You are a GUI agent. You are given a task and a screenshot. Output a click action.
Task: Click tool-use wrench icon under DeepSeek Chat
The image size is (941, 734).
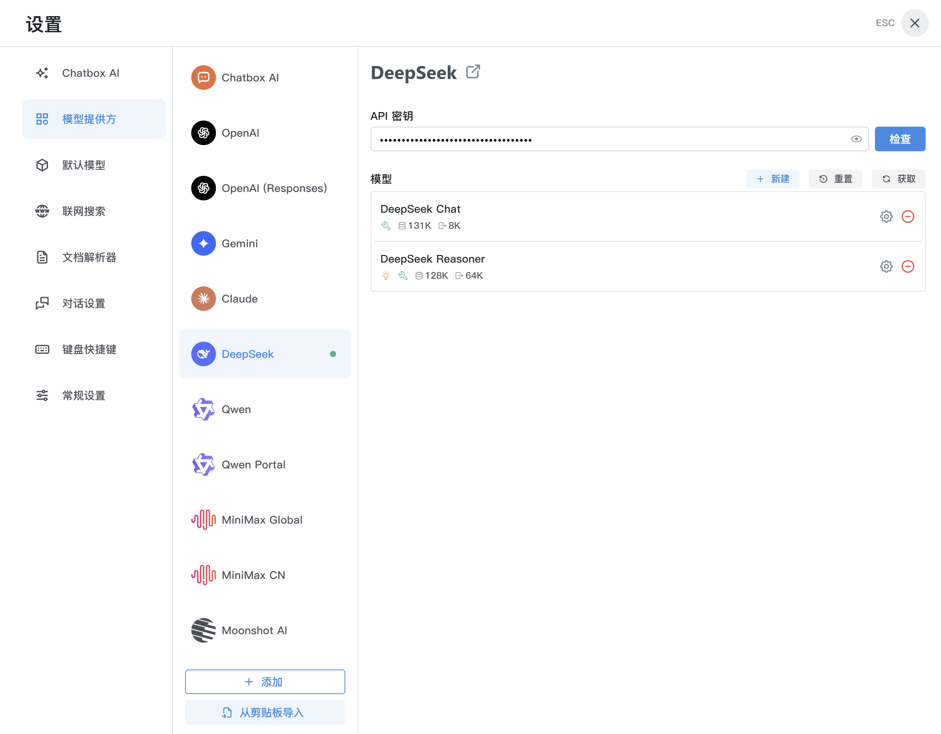386,226
